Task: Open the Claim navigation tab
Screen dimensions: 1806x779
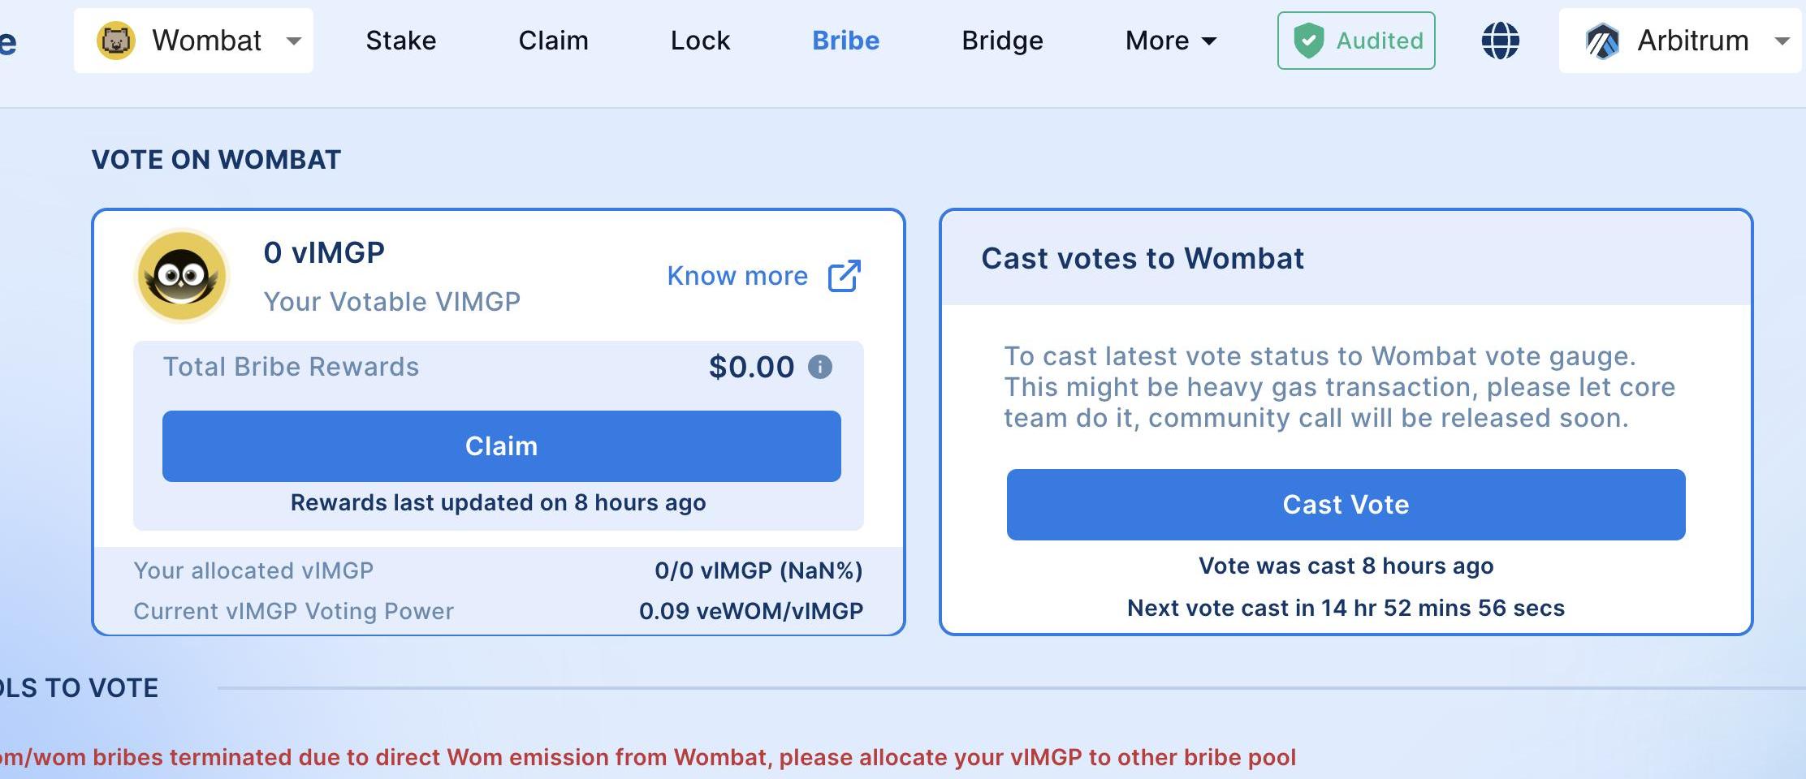Action: tap(553, 41)
